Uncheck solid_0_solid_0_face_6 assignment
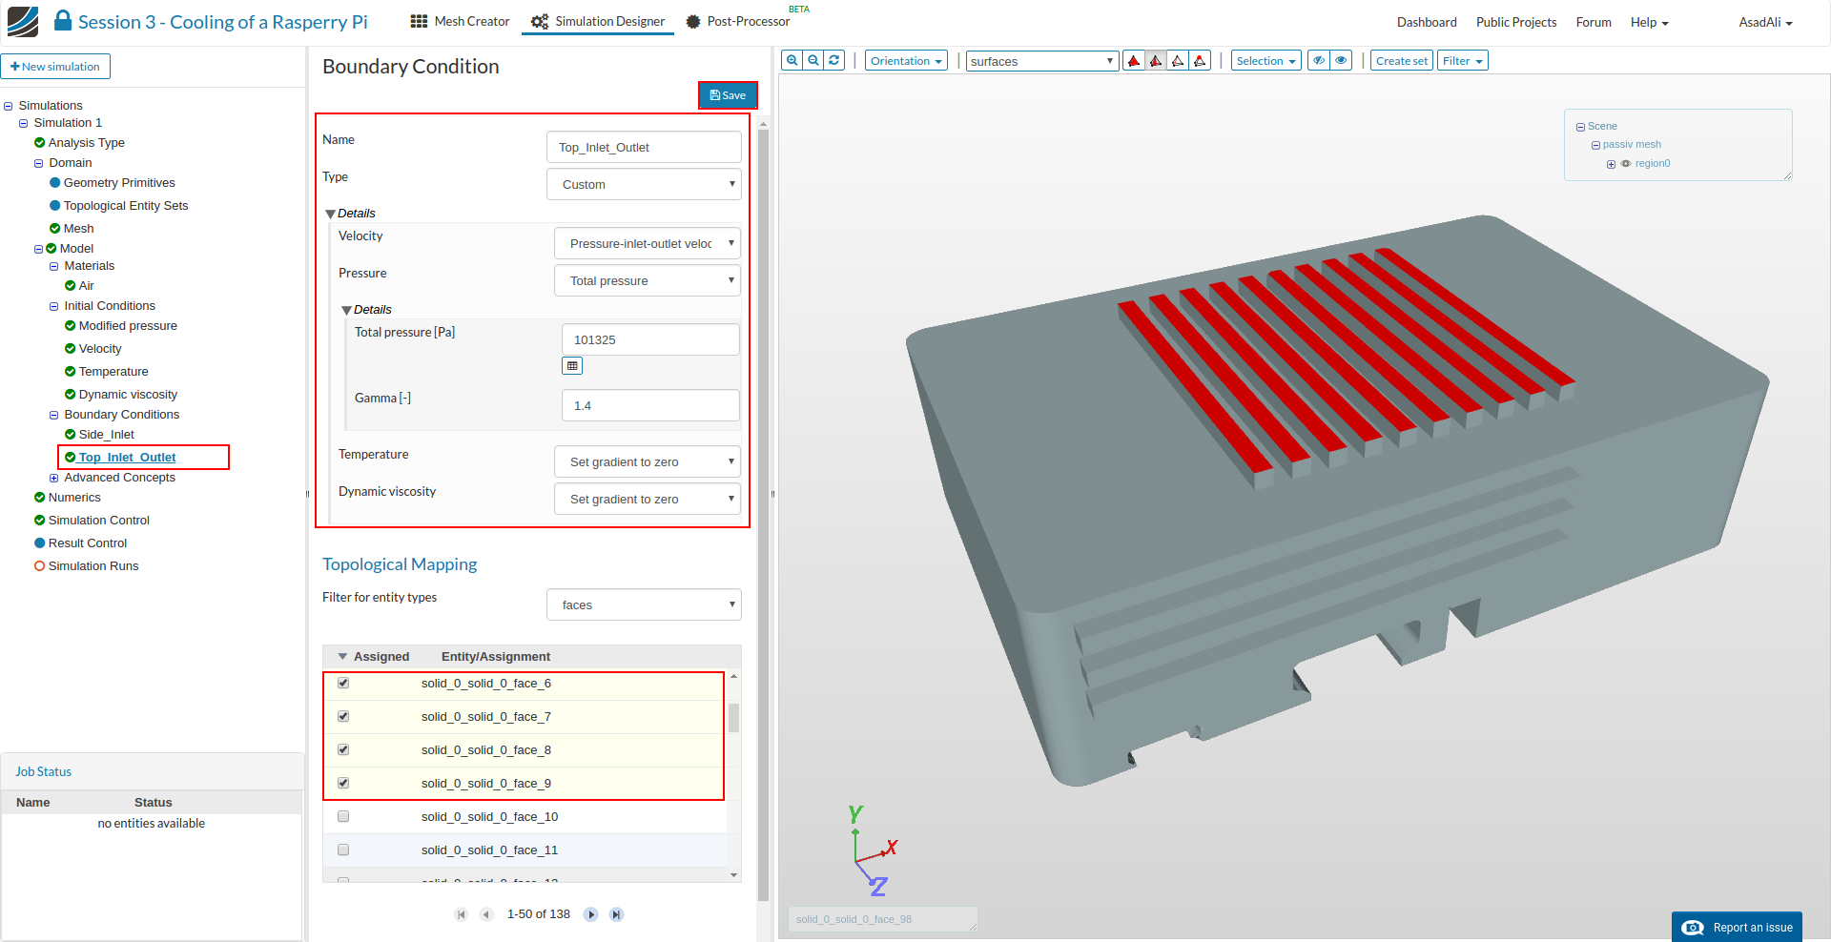Image resolution: width=1831 pixels, height=942 pixels. point(343,684)
